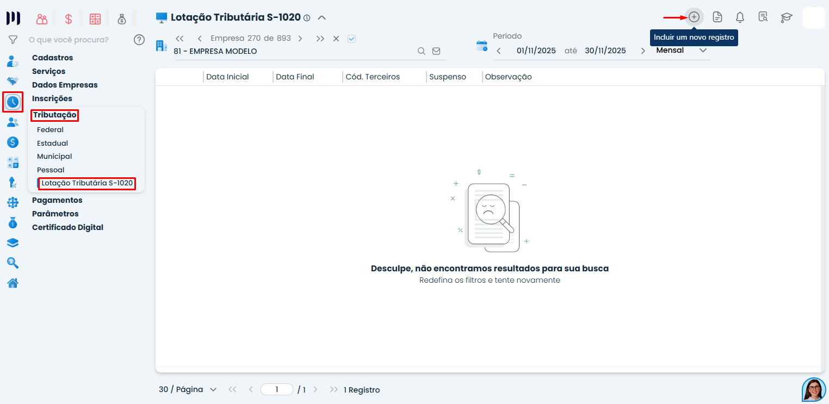The width and height of the screenshot is (829, 404).
Task: Open the help question mark icon
Action: click(139, 40)
